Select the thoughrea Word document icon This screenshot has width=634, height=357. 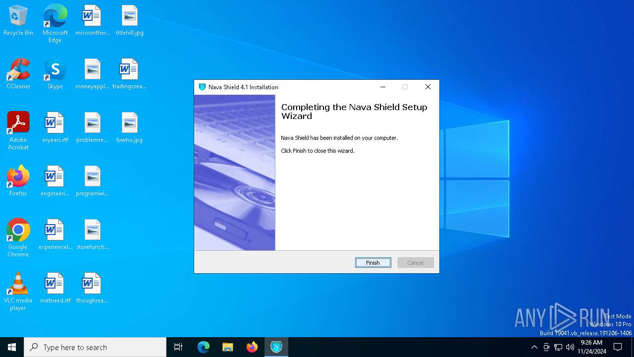click(92, 289)
